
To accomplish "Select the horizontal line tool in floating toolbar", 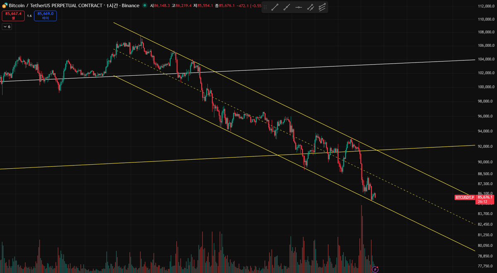I will tap(299, 7).
